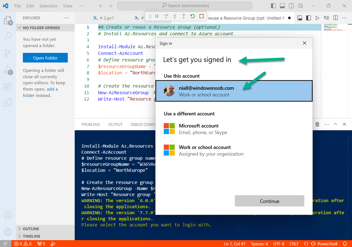This screenshot has height=247, width=352.
Task: Toggle primary side bar layout
Action: tap(273, 6)
